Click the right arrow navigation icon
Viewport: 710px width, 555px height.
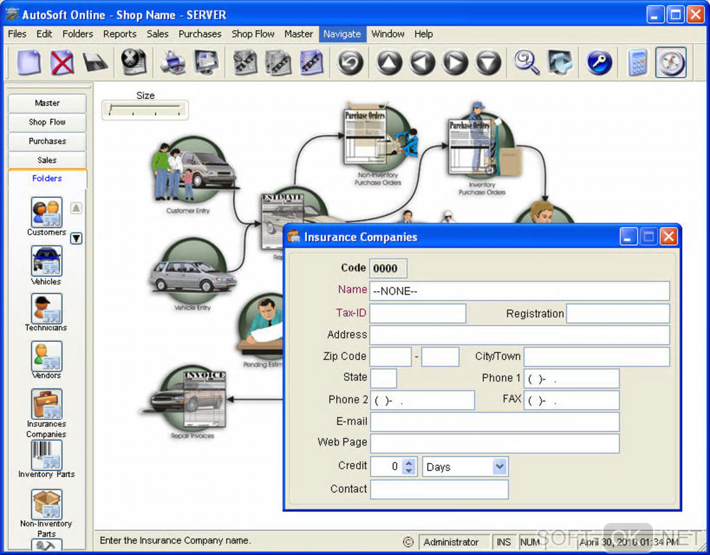(455, 62)
